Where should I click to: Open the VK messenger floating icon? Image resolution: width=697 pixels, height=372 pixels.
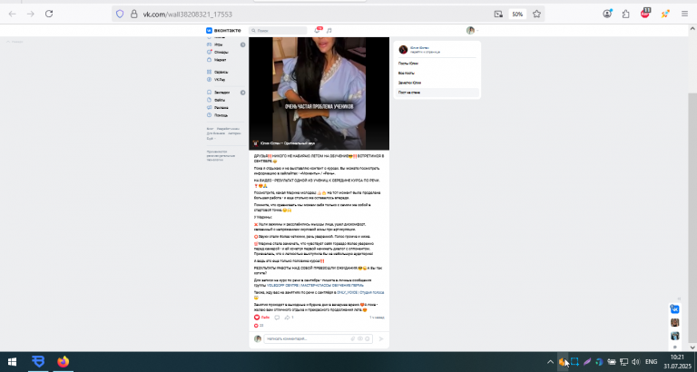click(675, 308)
